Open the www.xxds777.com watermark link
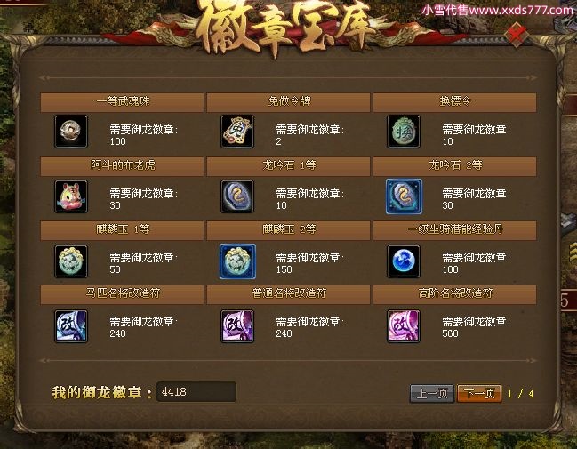This screenshot has width=577, height=449. tap(522, 10)
